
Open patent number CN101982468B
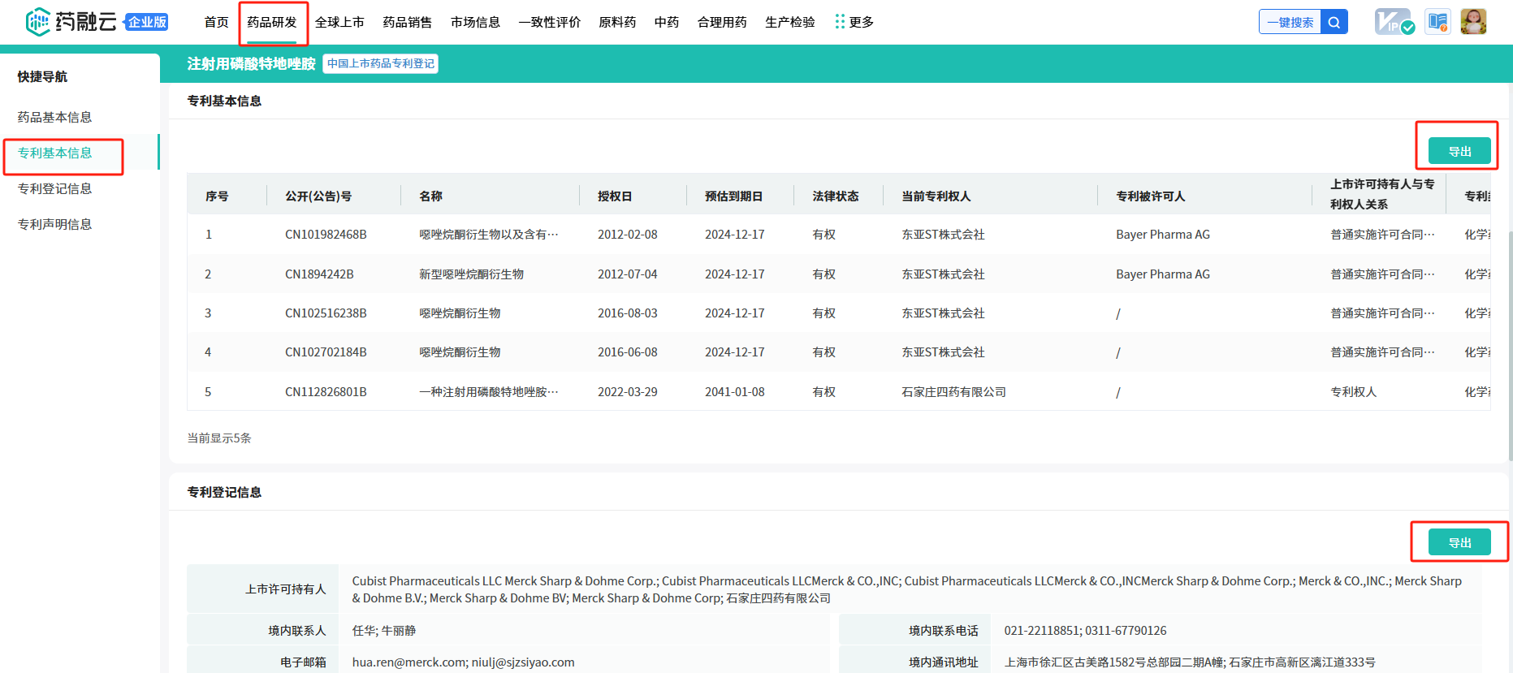tap(326, 235)
